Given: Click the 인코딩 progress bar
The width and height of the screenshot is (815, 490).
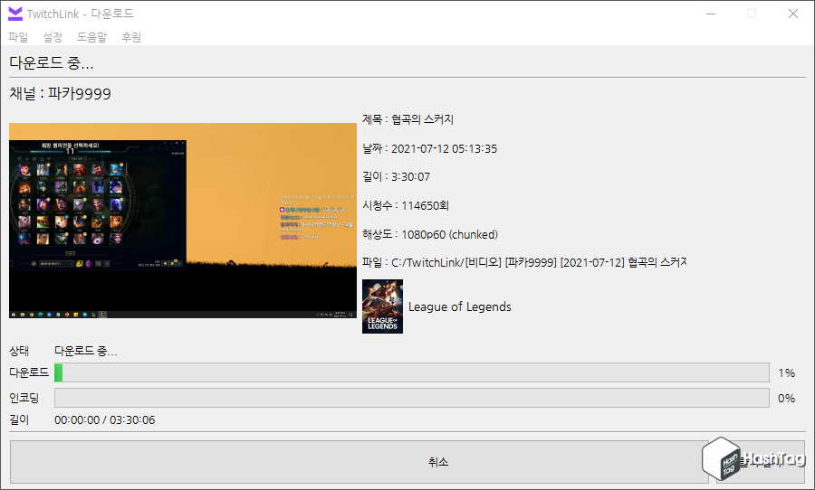Looking at the screenshot, I should (x=412, y=398).
